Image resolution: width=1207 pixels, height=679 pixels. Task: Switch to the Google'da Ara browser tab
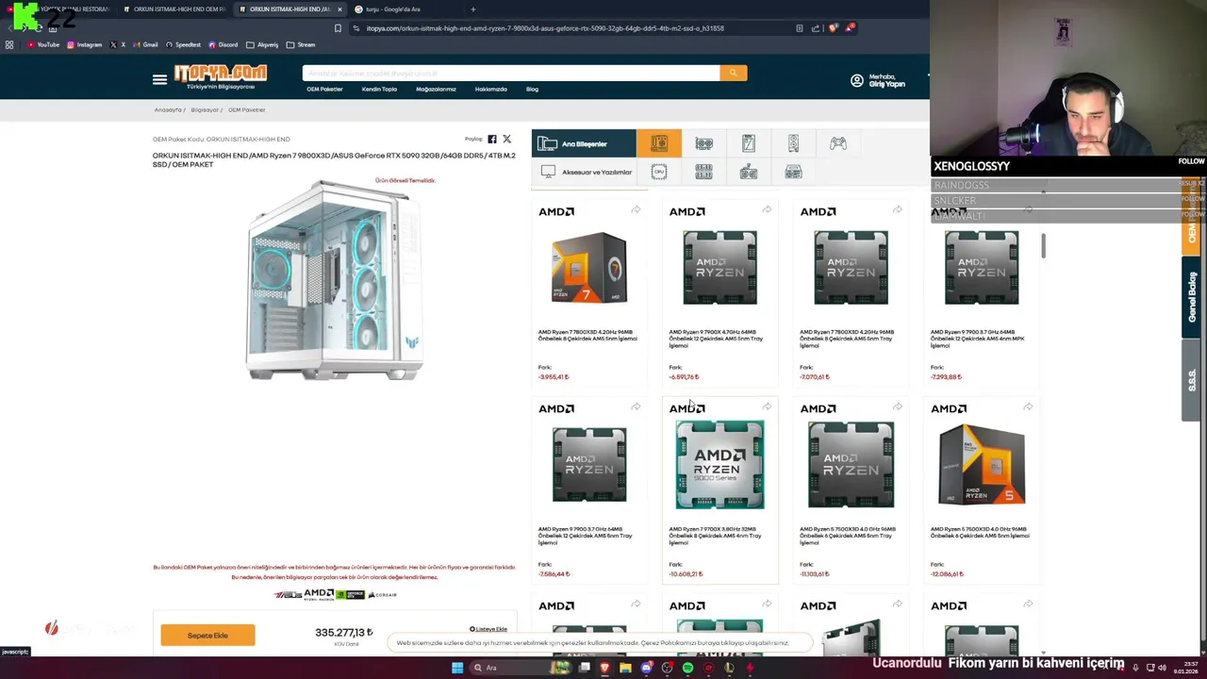click(x=405, y=9)
